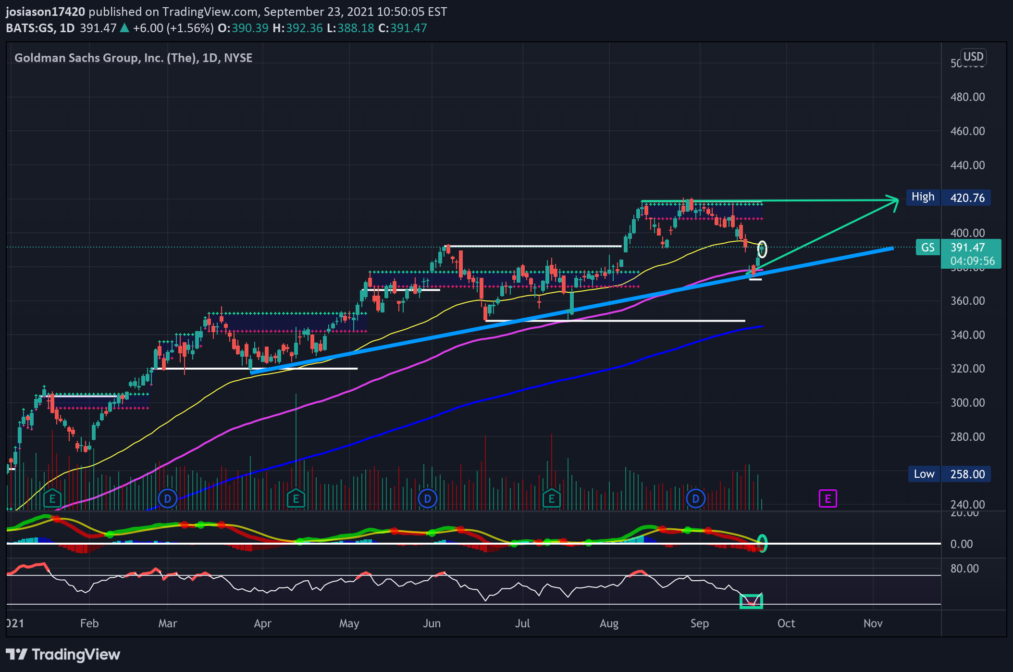Click the 280.00 price axis label
Screen dimensions: 1013x672
point(967,437)
